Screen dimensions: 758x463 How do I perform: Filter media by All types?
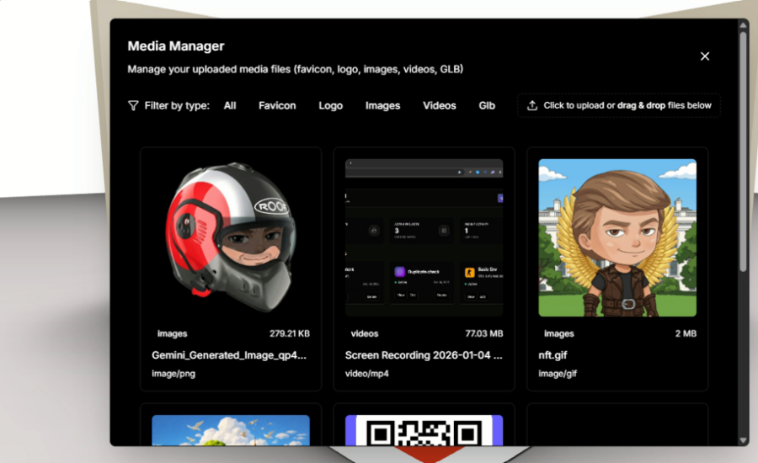230,105
